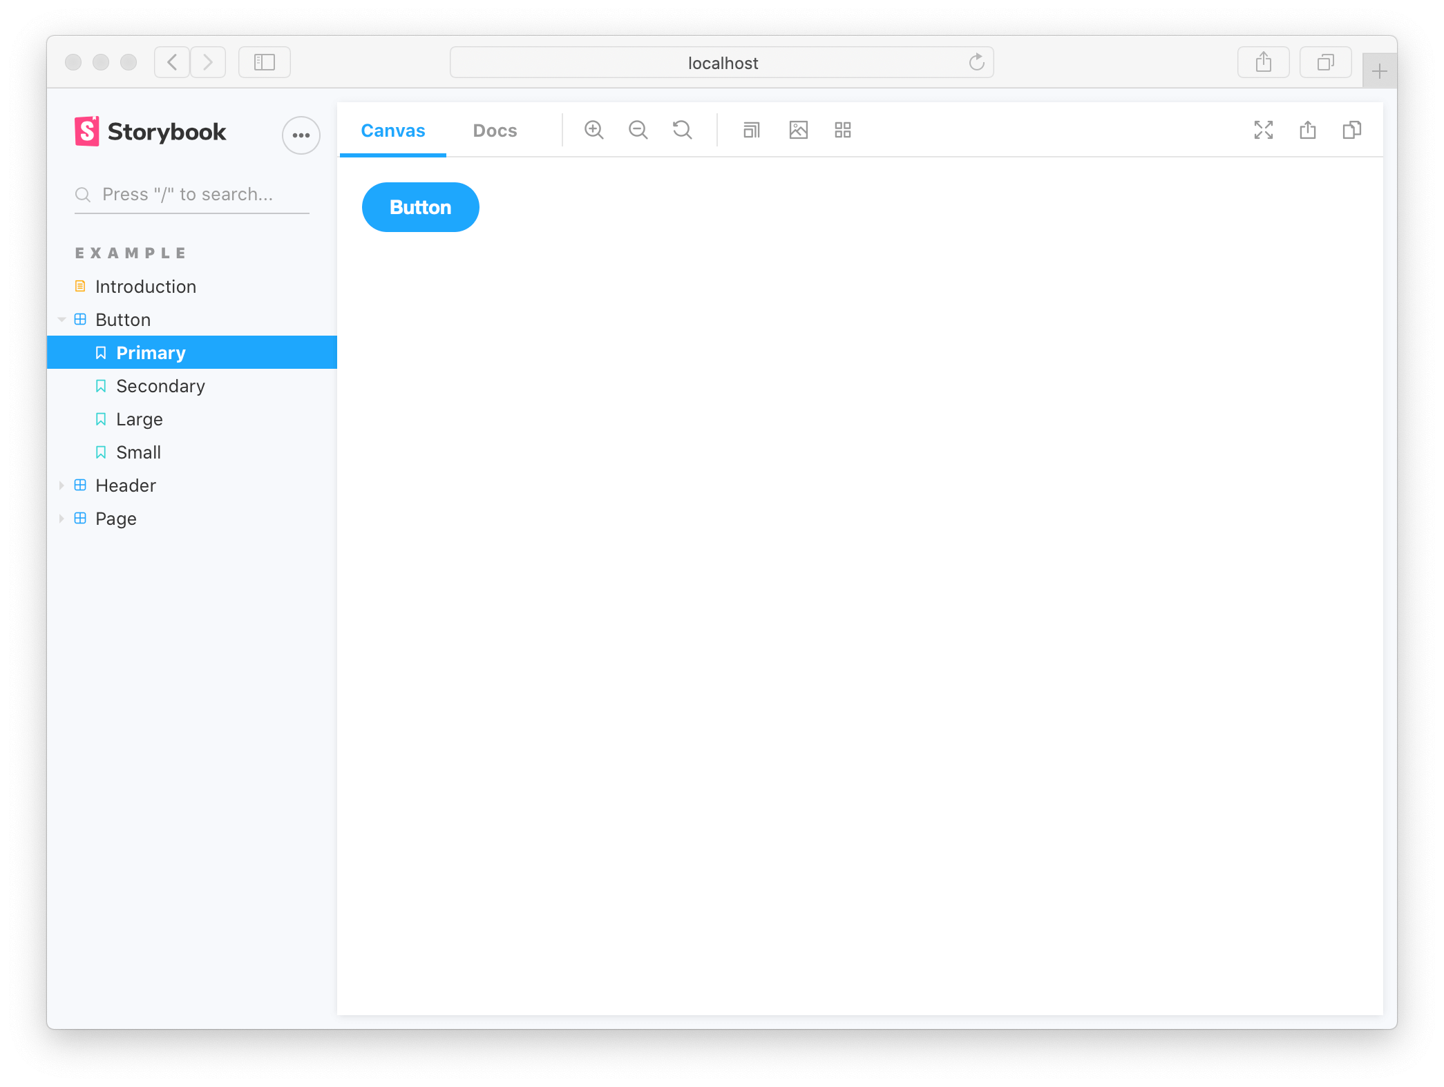Click the Introduction item in sidebar
The width and height of the screenshot is (1444, 1087).
(145, 287)
